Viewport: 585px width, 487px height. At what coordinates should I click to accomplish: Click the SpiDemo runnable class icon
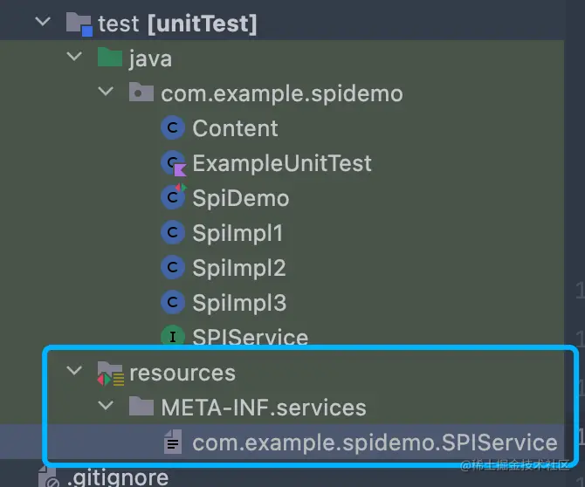(x=174, y=198)
